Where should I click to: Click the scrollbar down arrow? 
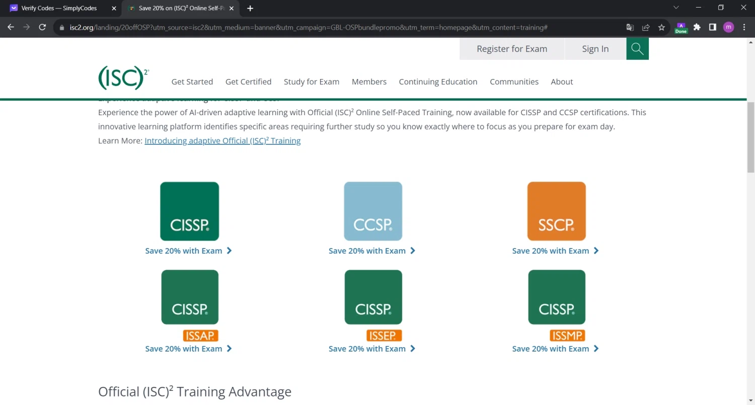point(750,400)
